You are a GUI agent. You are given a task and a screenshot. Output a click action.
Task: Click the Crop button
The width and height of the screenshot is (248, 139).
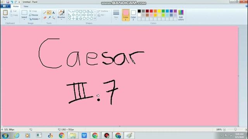[33, 11]
